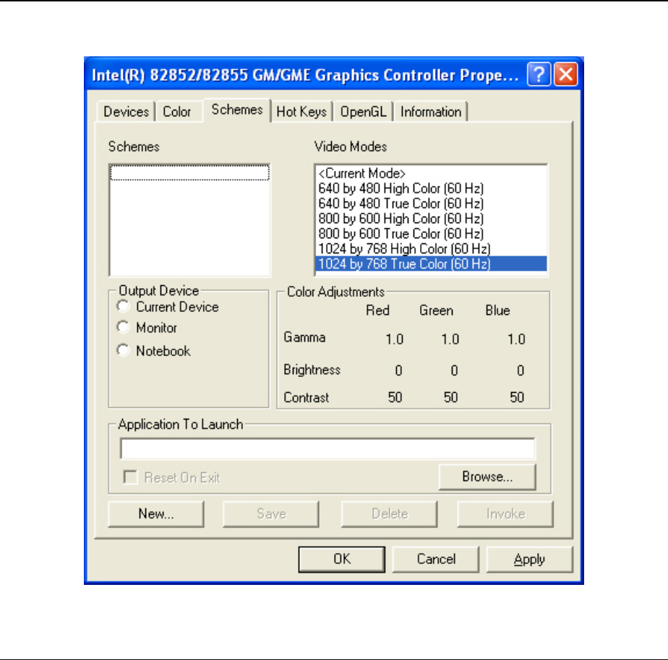The image size is (668, 660).
Task: Click the Red Gamma value 1.0
Action: pyautogui.click(x=395, y=339)
